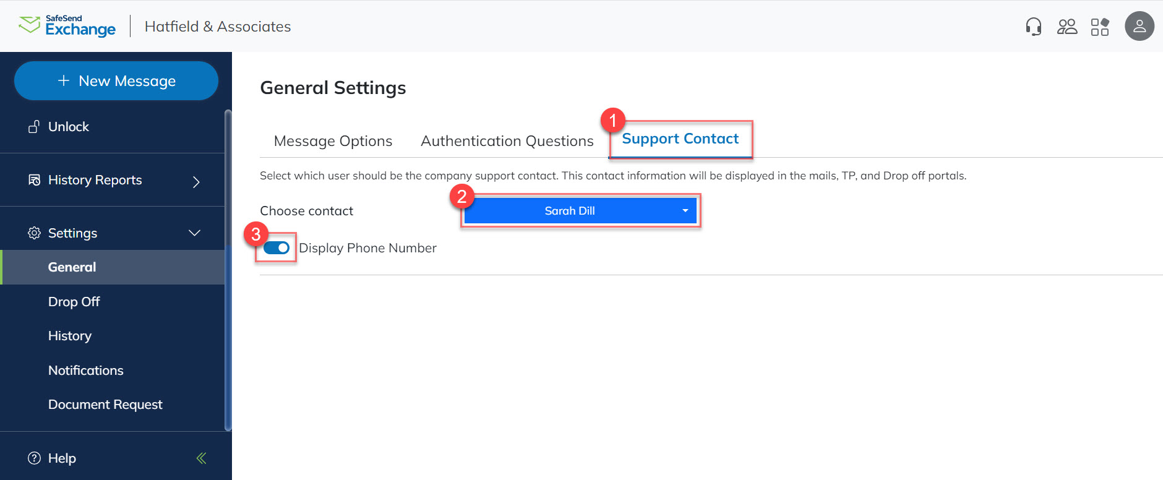Select the Support Contact tab
This screenshot has width=1163, height=480.
coord(680,139)
